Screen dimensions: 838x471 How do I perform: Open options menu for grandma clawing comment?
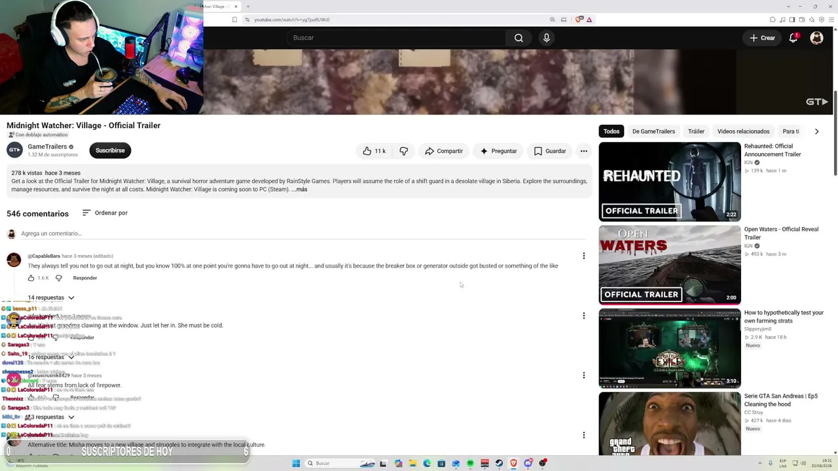[584, 315]
